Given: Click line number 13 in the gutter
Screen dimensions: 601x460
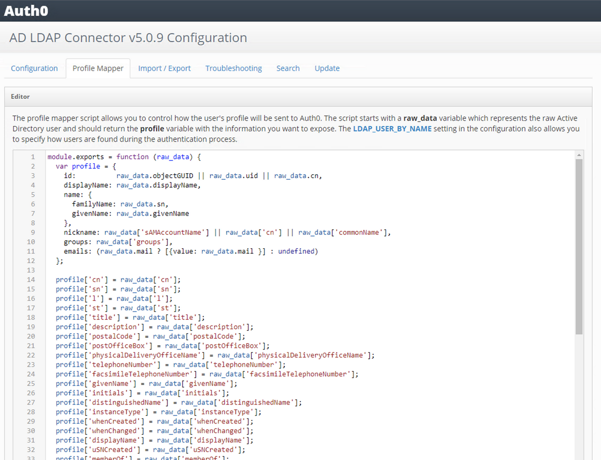Looking at the screenshot, I should tap(31, 270).
